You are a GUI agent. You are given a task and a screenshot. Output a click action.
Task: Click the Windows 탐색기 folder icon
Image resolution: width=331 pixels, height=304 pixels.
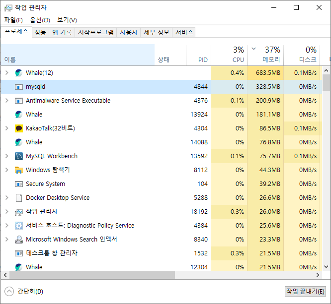coord(18,170)
